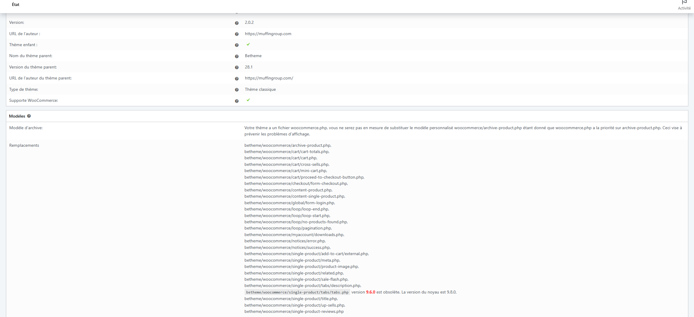Image resolution: width=694 pixels, height=317 pixels.
Task: Click help icon for Supporte WooCommerce
Action: click(237, 101)
